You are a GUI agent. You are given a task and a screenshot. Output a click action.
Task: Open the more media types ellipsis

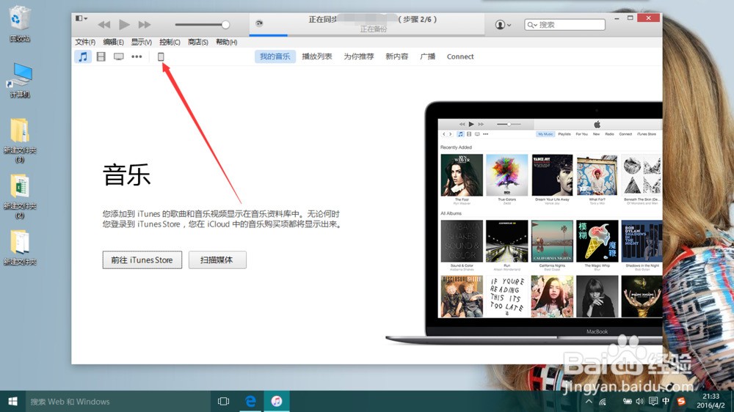[137, 56]
